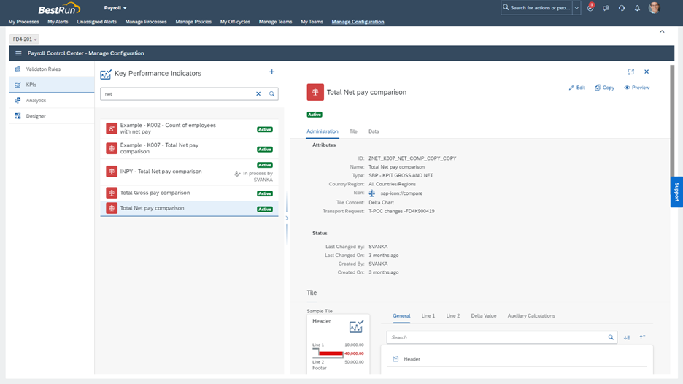683x384 pixels.
Task: Clear the KPI search field text
Action: [x=258, y=94]
